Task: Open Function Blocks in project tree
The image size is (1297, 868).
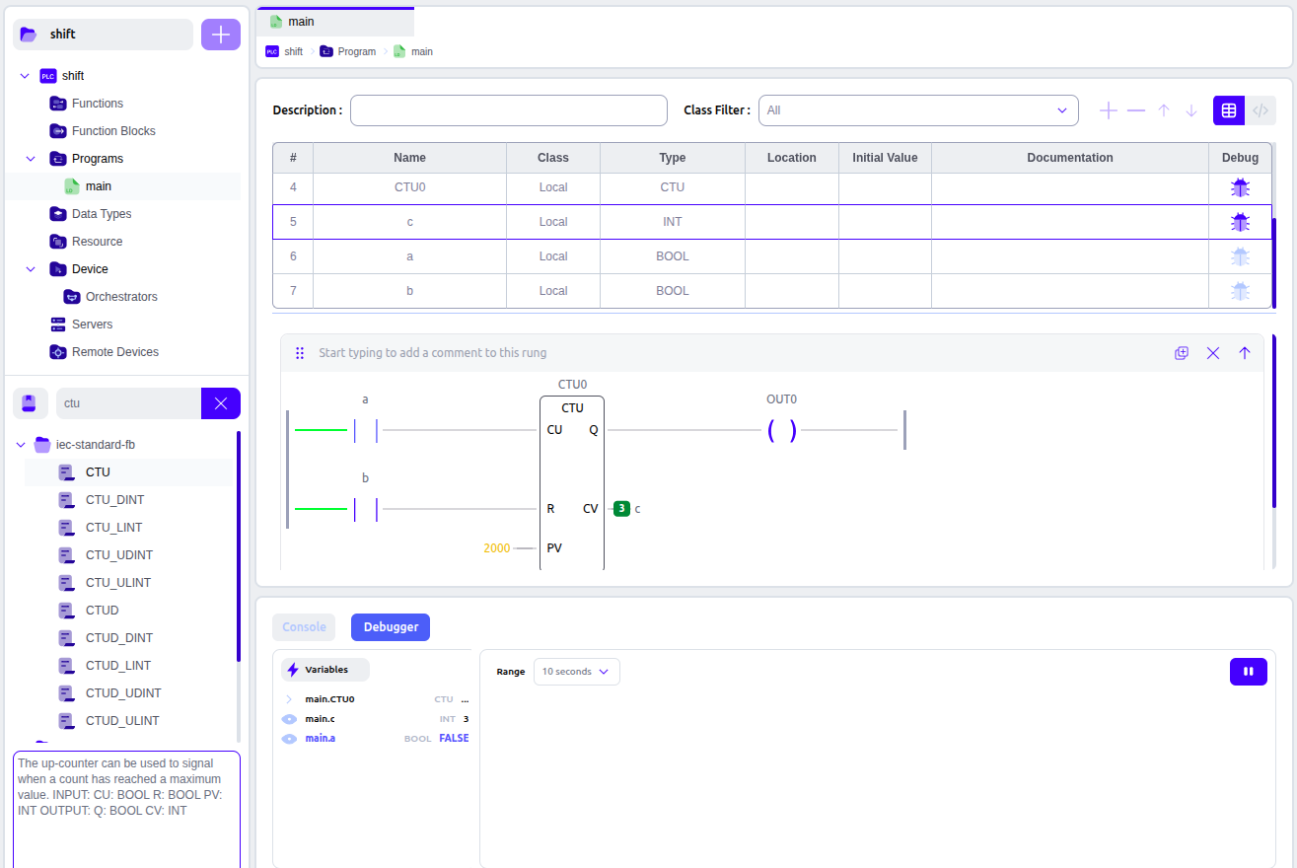Action: coord(113,131)
